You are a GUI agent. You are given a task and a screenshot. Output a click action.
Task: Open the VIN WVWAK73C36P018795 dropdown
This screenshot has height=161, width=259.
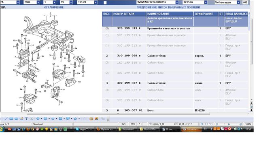[x=177, y=2]
